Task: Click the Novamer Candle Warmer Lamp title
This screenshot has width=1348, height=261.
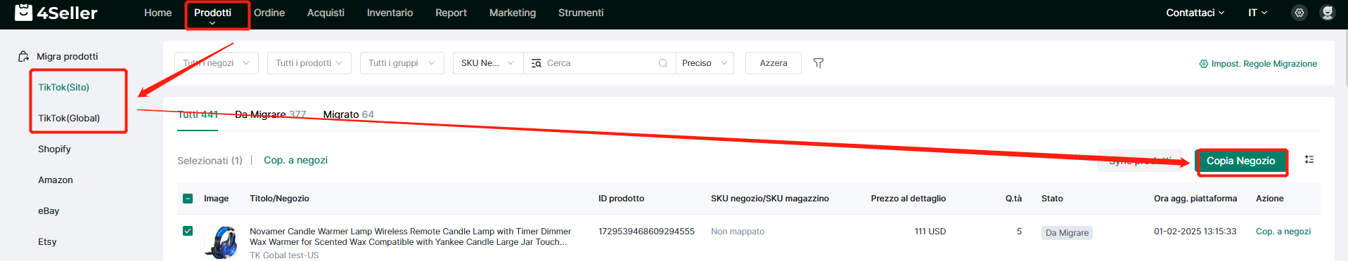Action: [x=410, y=236]
